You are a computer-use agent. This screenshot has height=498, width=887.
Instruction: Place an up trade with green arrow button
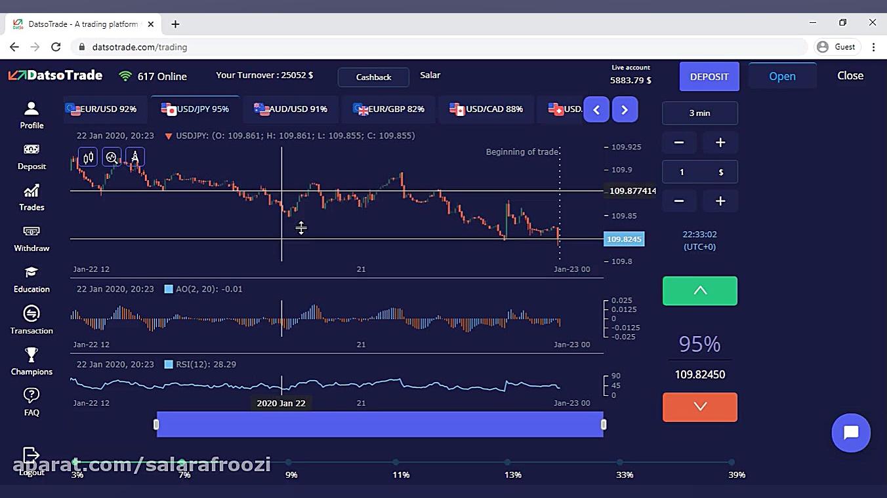coord(700,291)
